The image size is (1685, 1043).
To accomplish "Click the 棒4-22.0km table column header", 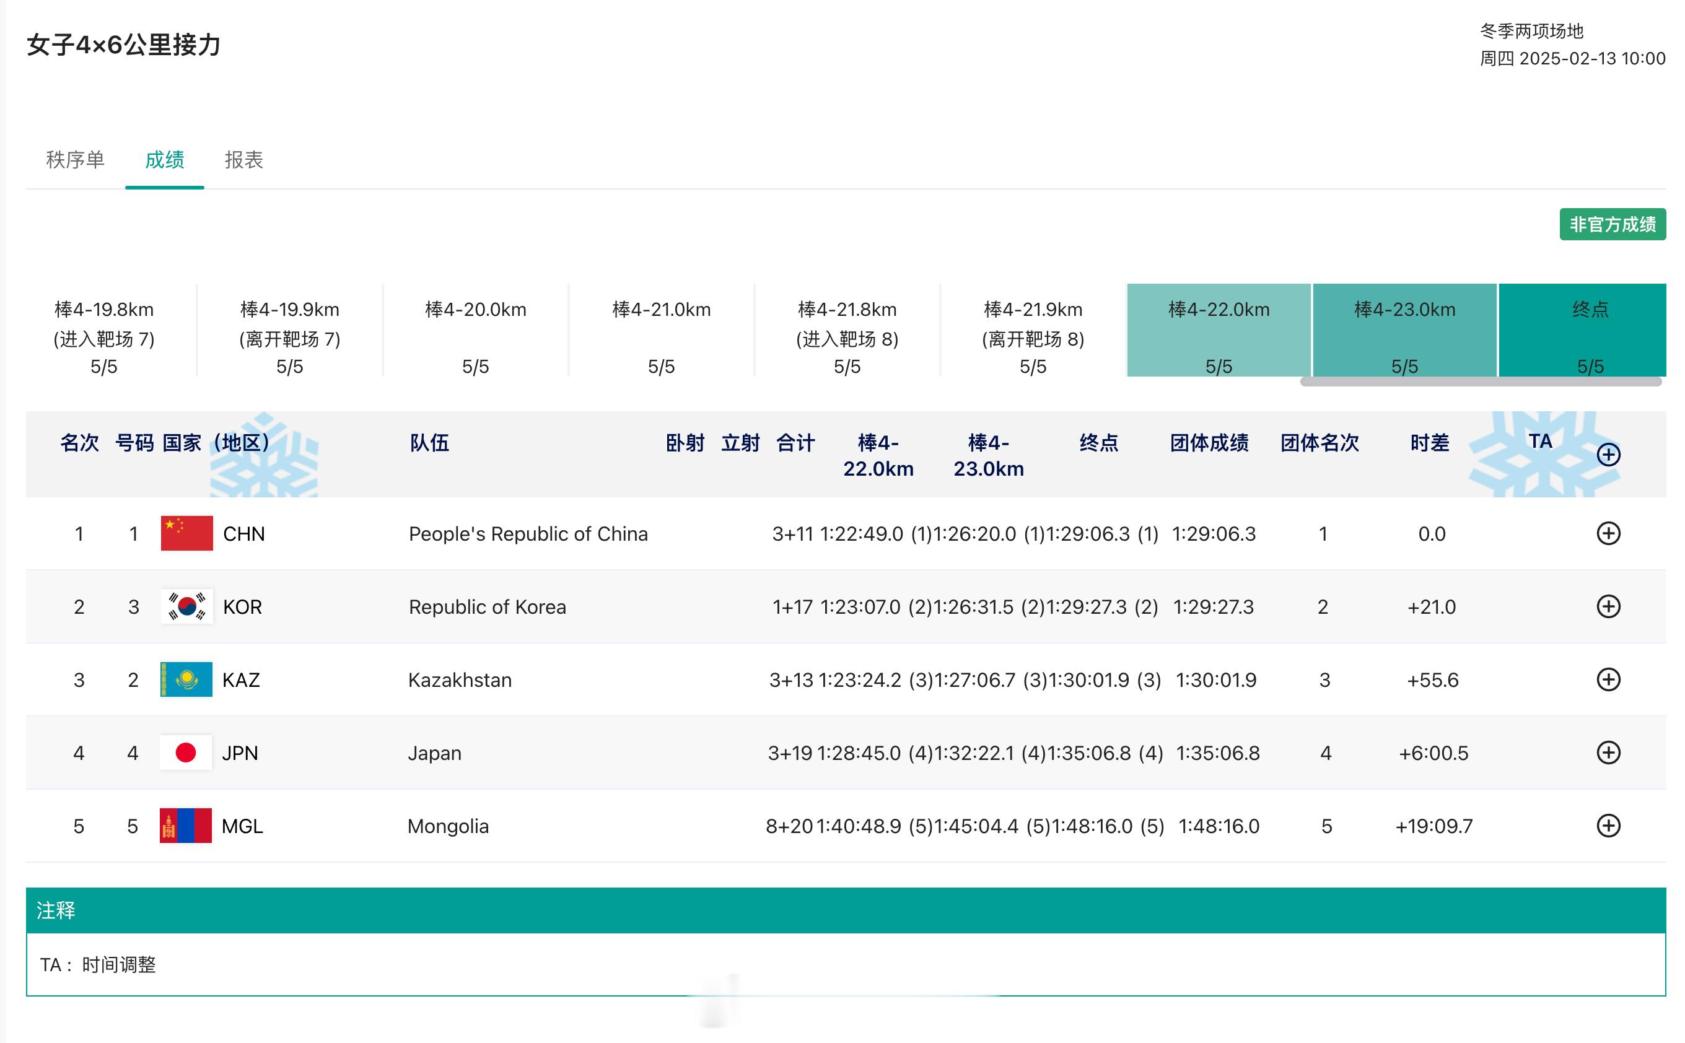I will coord(878,455).
